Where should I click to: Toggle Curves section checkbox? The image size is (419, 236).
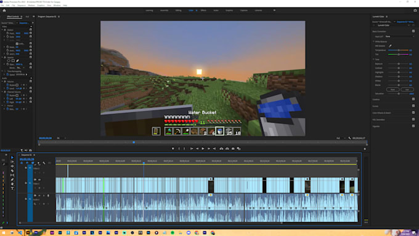[x=413, y=106]
